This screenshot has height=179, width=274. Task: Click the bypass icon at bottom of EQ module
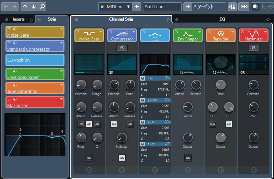[155, 170]
